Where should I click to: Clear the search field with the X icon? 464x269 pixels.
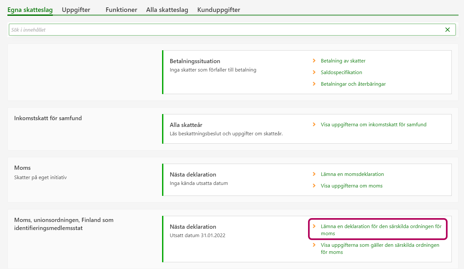point(447,30)
